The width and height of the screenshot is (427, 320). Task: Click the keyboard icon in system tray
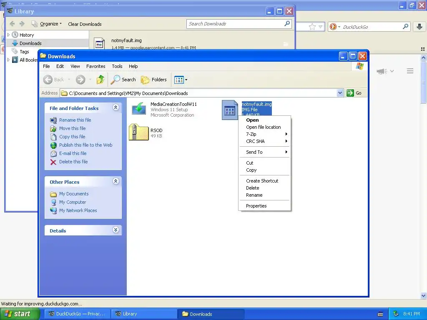(x=380, y=314)
